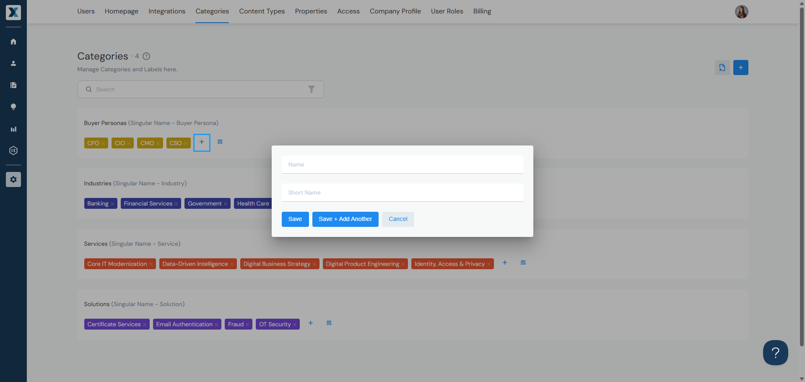Remove the Digital Business Strategy label
This screenshot has height=382, width=805.
[314, 264]
